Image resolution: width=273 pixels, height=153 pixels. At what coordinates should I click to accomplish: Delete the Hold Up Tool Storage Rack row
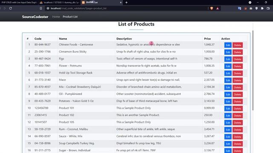[x=238, y=74]
